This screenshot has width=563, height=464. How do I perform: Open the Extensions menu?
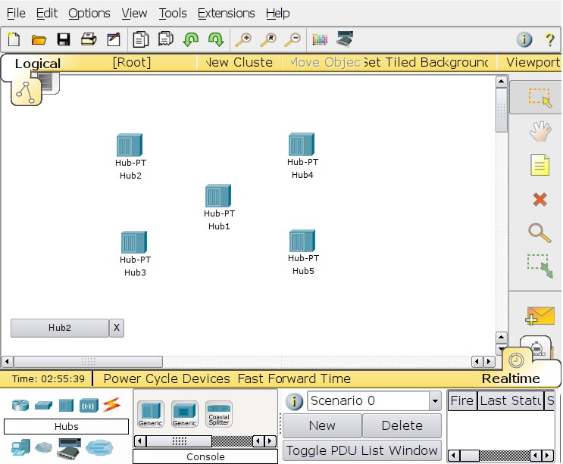[x=227, y=14]
